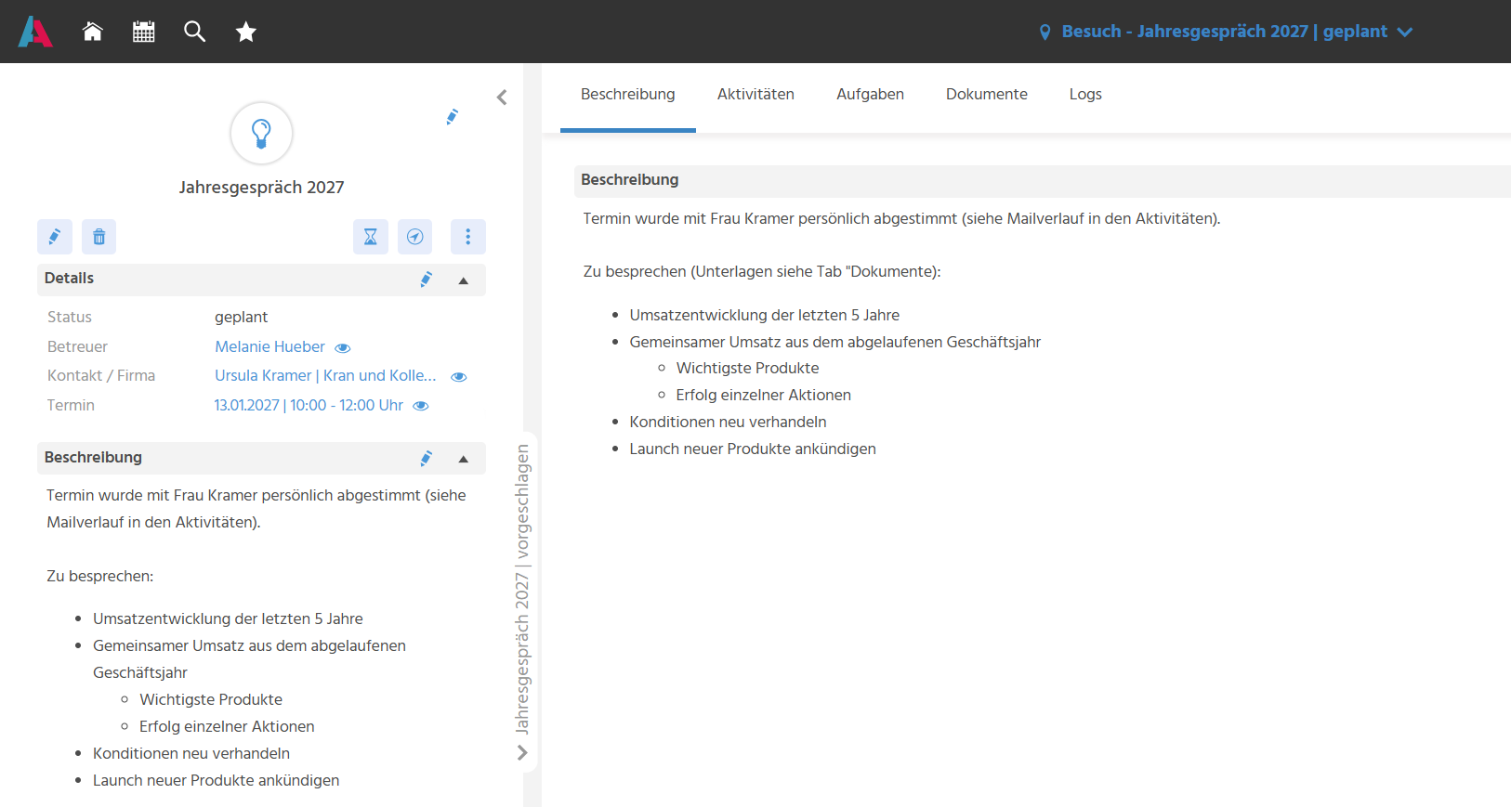
Task: Switch to the Aktivitäten tab
Action: click(755, 95)
